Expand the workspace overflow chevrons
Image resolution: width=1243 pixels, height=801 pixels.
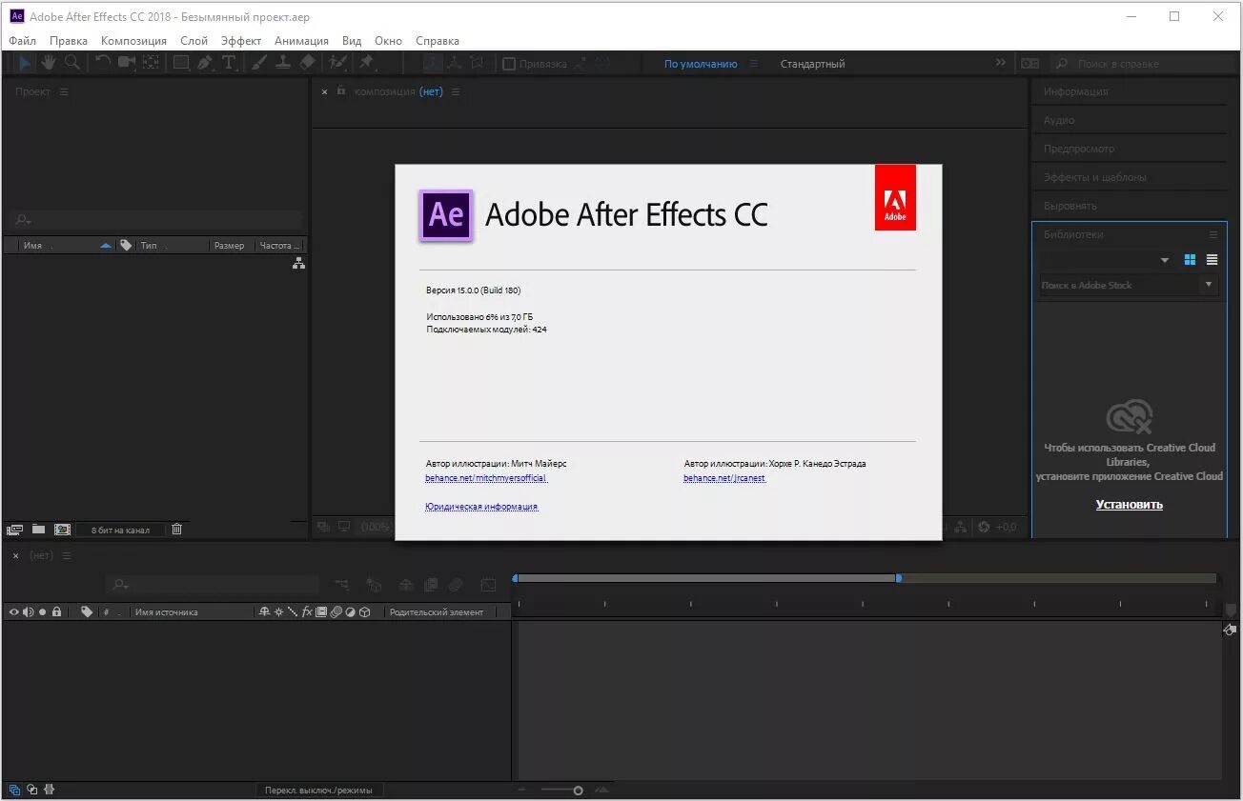tap(1000, 63)
